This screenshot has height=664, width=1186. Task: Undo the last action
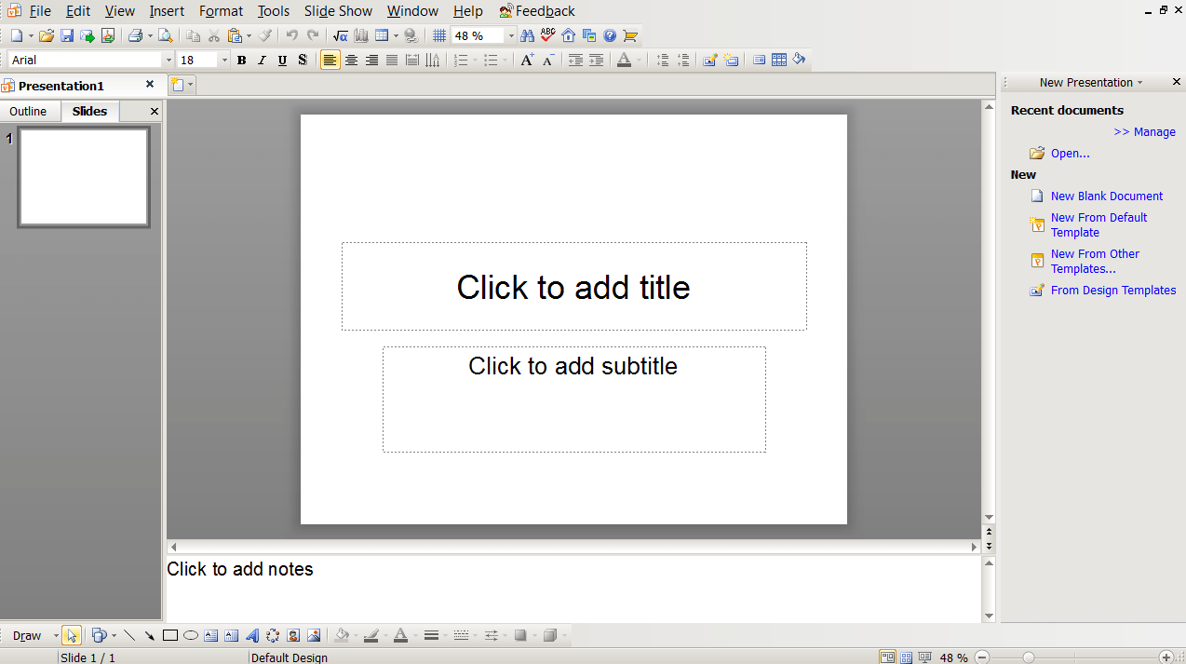(x=291, y=35)
